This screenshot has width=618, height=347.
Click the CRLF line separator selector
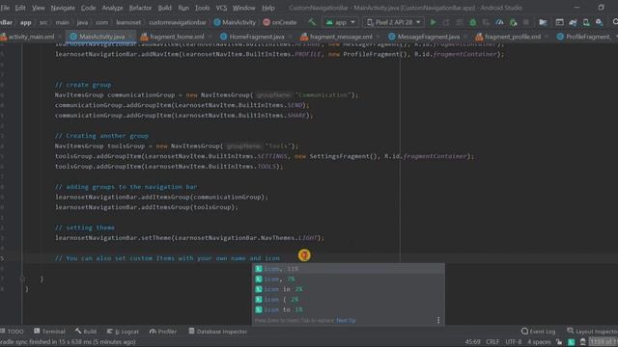492,342
